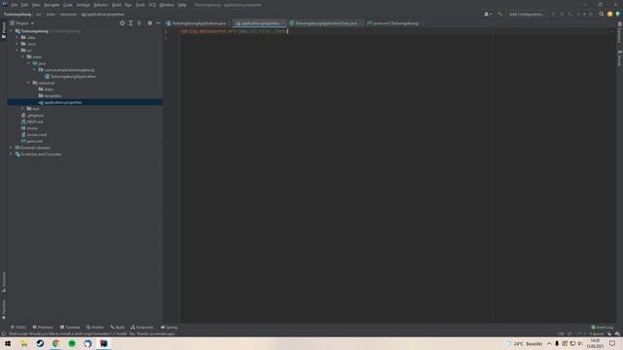The image size is (623, 350).
Task: Open Windows notification center icon
Action: click(612, 343)
